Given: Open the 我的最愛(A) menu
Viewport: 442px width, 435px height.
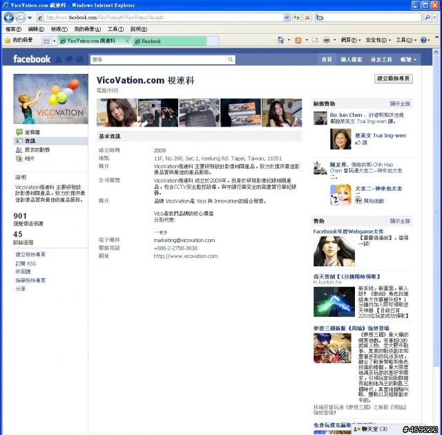Looking at the screenshot, I should pos(88,29).
